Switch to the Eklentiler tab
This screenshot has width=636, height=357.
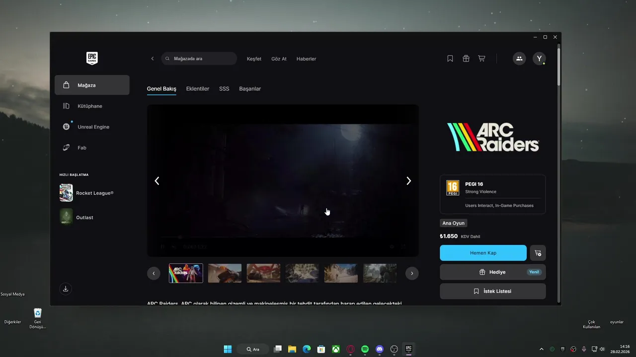click(198, 89)
